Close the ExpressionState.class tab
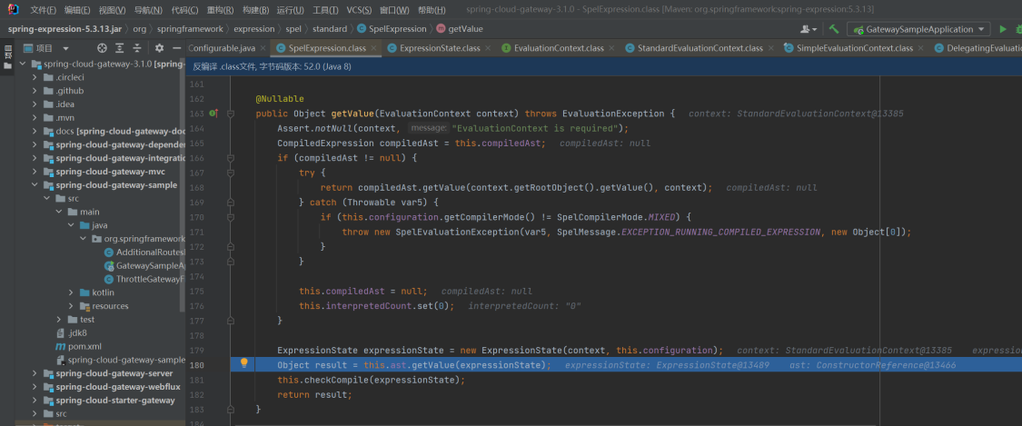The width and height of the screenshot is (1022, 426). point(488,48)
